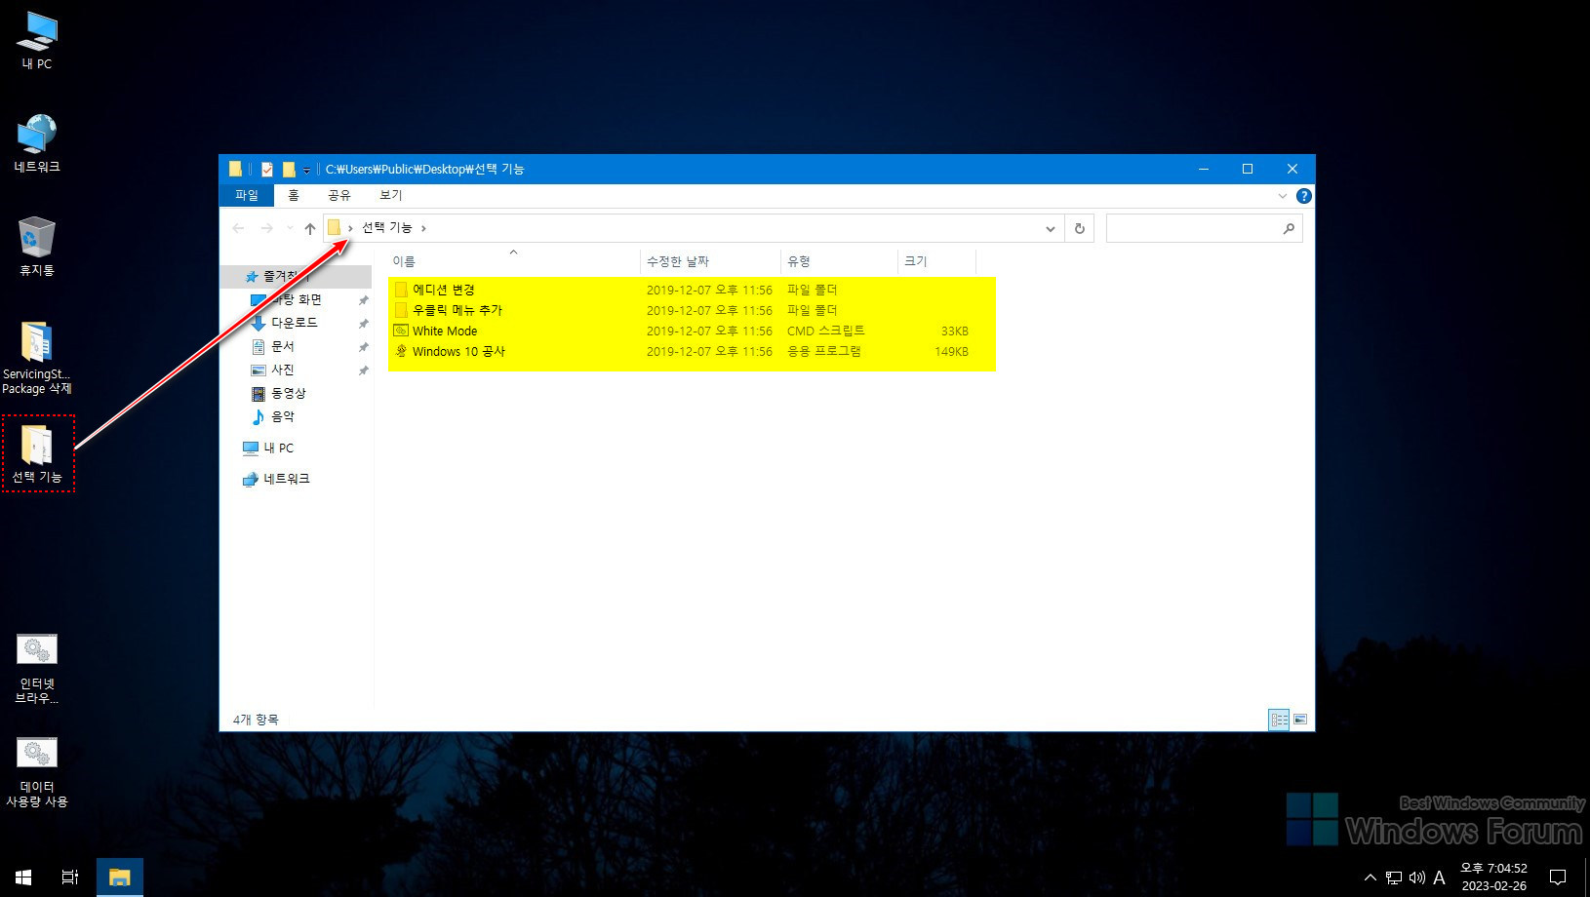Switch to the 홈 ribbon tab
Viewport: 1590px width, 897px height.
[294, 195]
